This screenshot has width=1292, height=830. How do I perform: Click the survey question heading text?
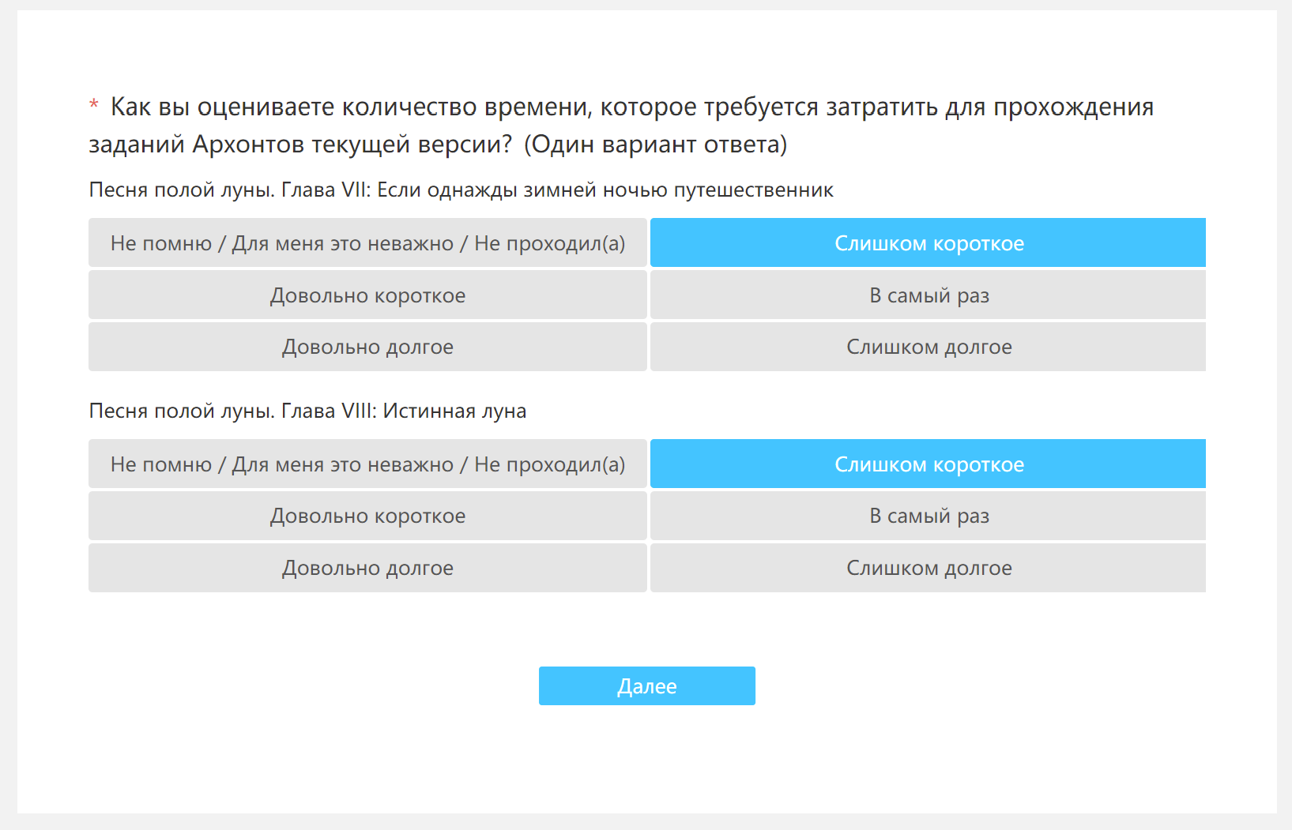coord(621,126)
